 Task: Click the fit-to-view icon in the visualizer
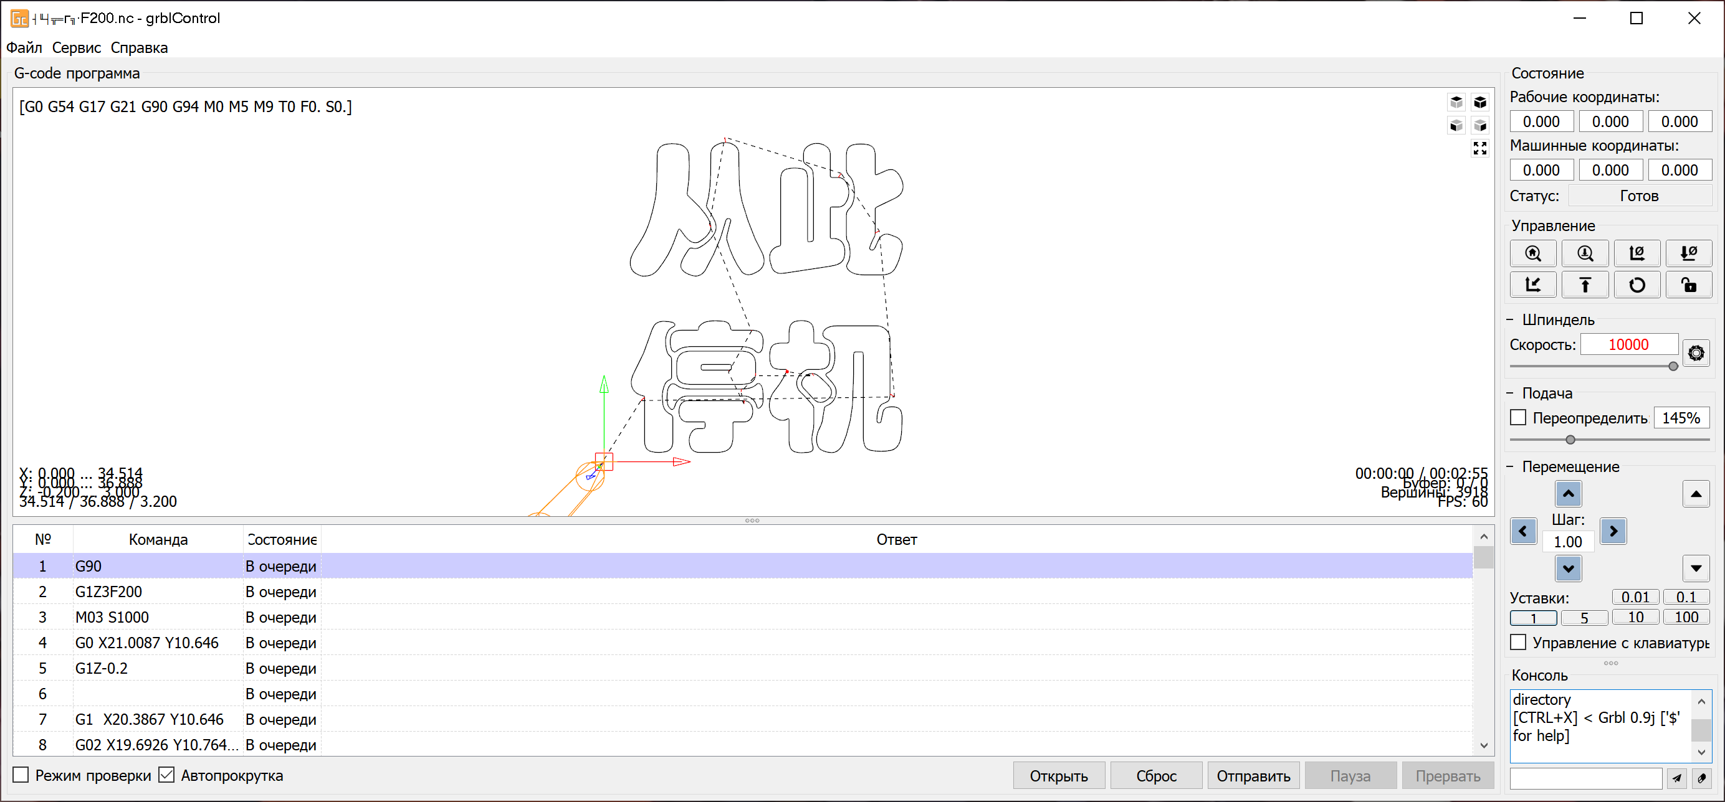tap(1480, 148)
